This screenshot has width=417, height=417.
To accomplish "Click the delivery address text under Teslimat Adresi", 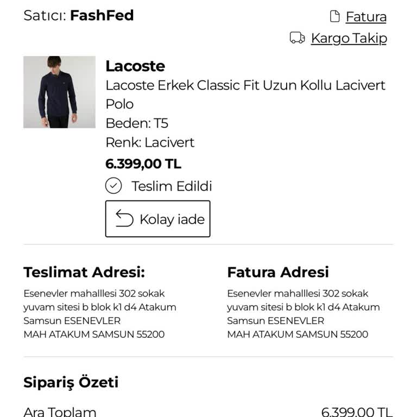I will pyautogui.click(x=99, y=314).
